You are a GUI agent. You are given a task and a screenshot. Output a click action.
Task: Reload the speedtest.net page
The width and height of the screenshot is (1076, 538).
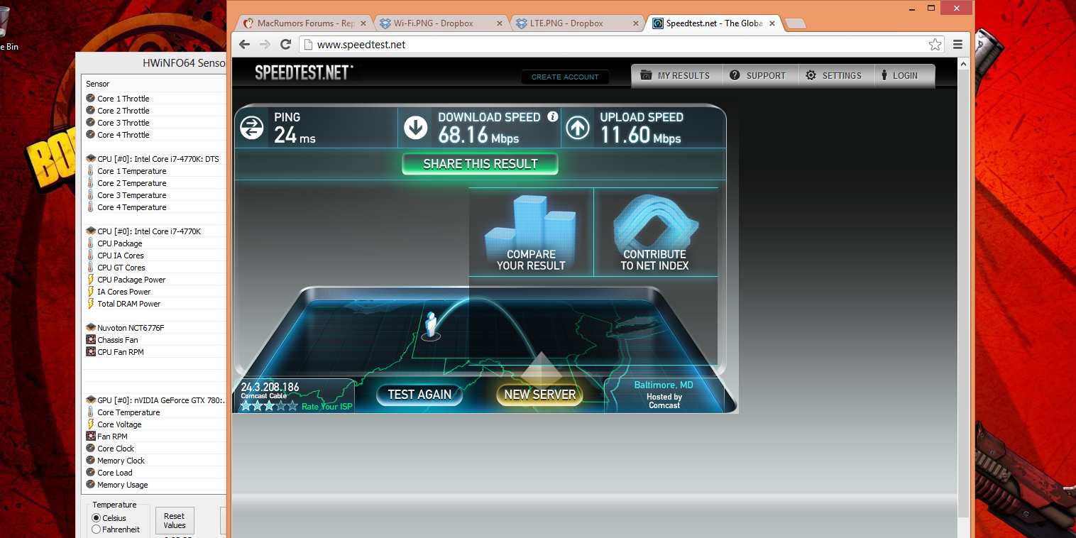tap(286, 44)
